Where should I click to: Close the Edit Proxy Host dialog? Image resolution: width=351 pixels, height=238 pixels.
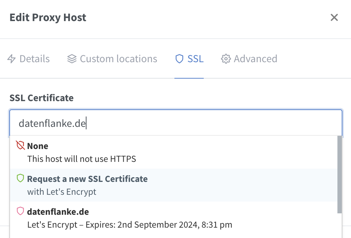[x=334, y=18]
